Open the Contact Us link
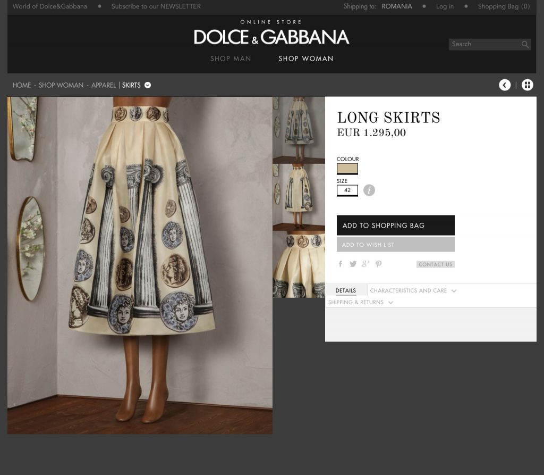The image size is (544, 475). click(435, 264)
